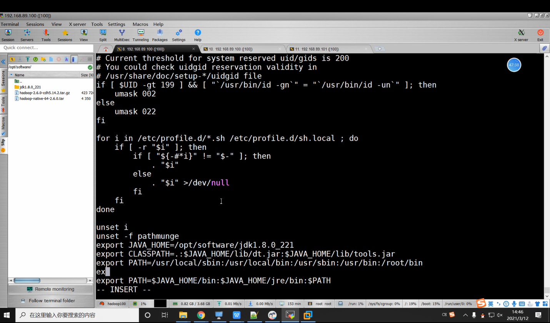Click the blue 47:38 timer circle
This screenshot has width=550, height=323.
[x=514, y=65]
